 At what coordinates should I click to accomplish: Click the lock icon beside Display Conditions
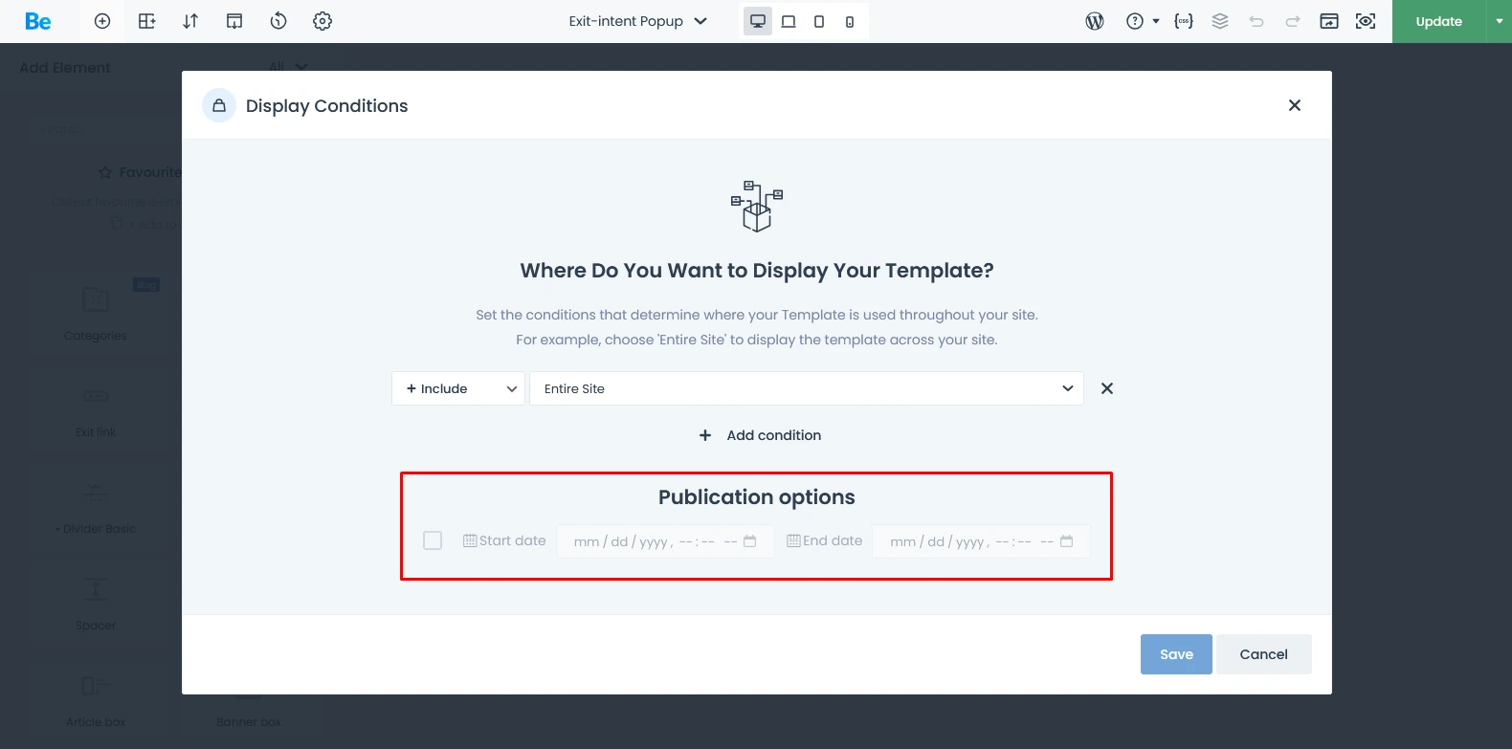click(x=219, y=105)
